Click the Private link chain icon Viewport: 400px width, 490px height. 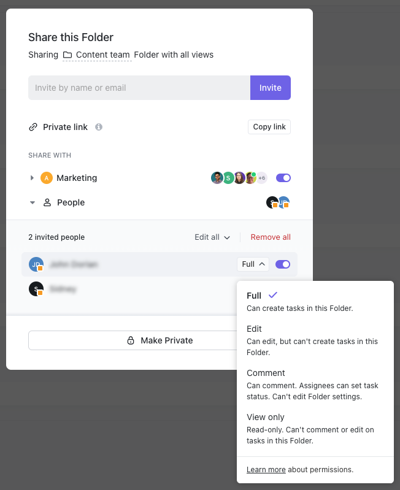coord(33,127)
